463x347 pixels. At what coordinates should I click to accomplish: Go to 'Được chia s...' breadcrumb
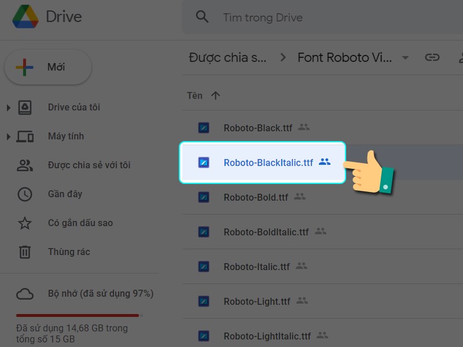tap(227, 57)
